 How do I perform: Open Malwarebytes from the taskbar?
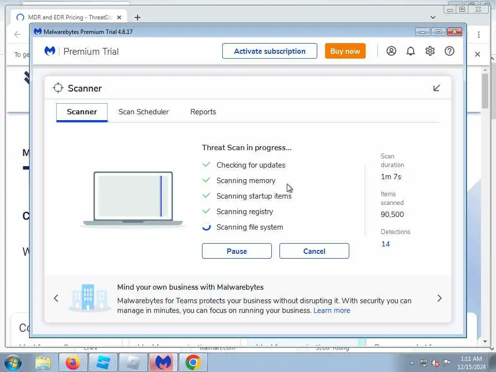coord(163,362)
